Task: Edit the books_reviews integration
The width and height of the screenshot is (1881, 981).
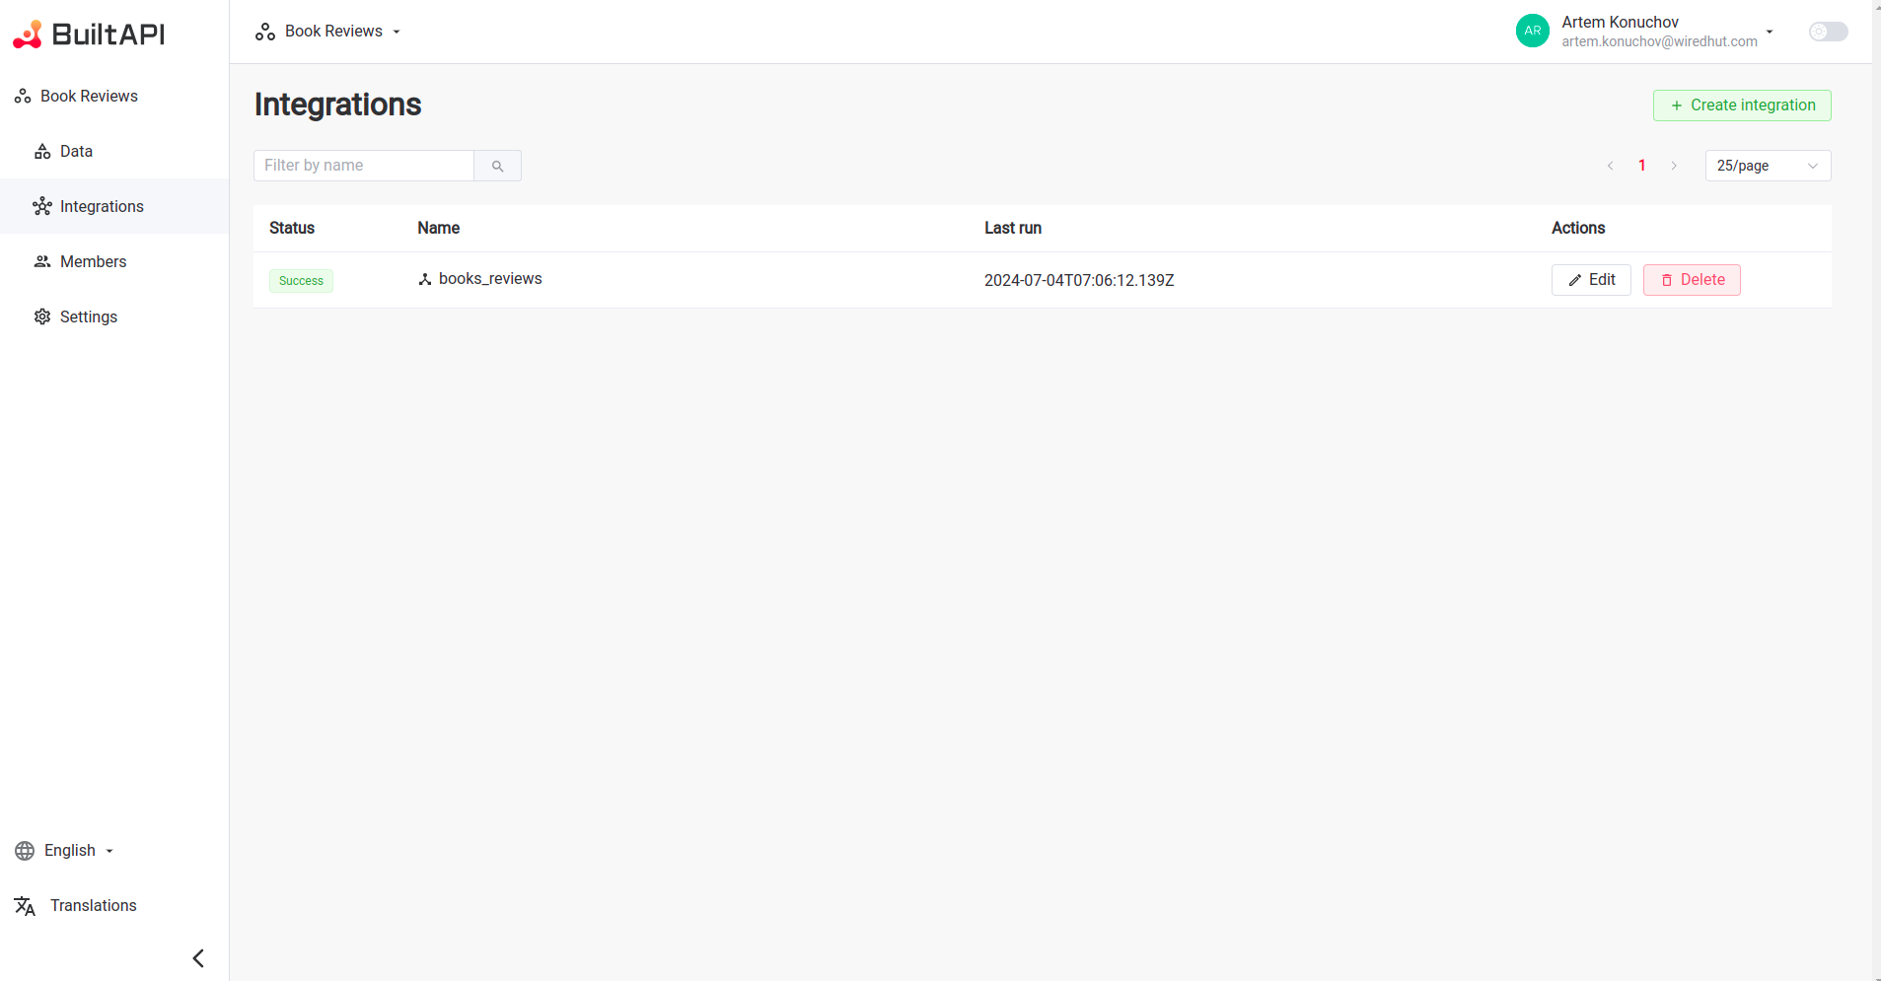Action: (x=1591, y=280)
